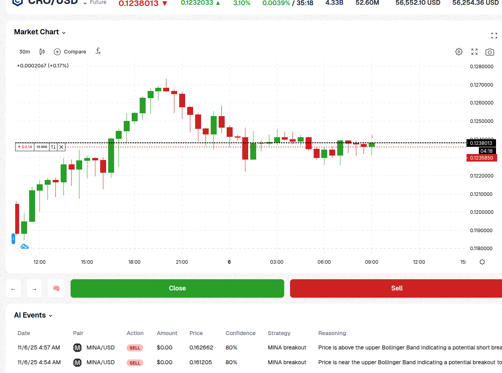Image resolution: width=502 pixels, height=373 pixels.
Task: Click the reverse position arrows on the position widget
Action: 53,147
